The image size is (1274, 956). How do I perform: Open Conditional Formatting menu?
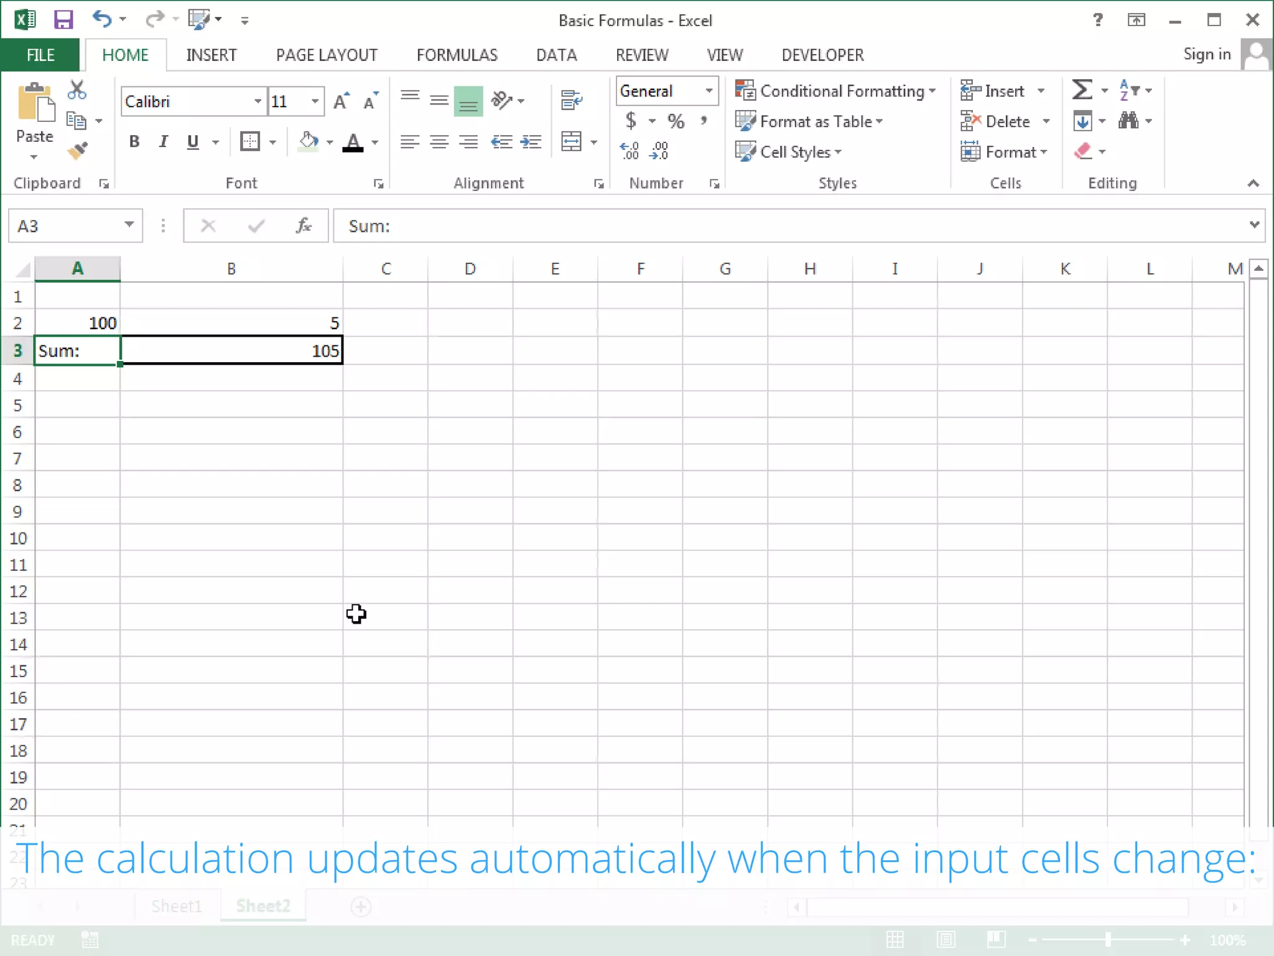pos(835,91)
